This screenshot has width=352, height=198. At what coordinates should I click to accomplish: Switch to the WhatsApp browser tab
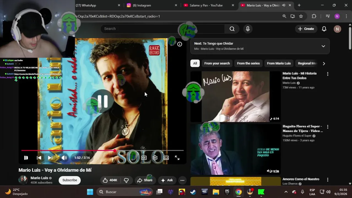pyautogui.click(x=95, y=5)
